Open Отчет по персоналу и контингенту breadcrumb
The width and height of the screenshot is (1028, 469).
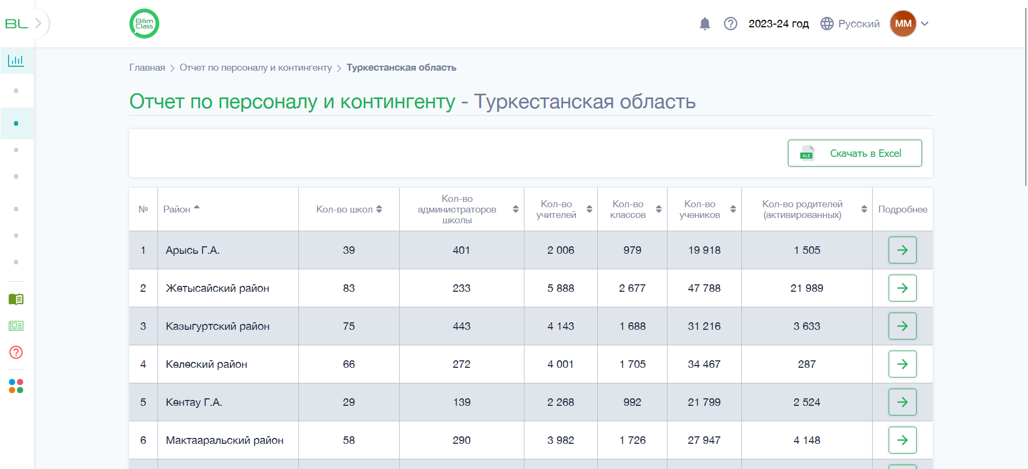pos(256,67)
